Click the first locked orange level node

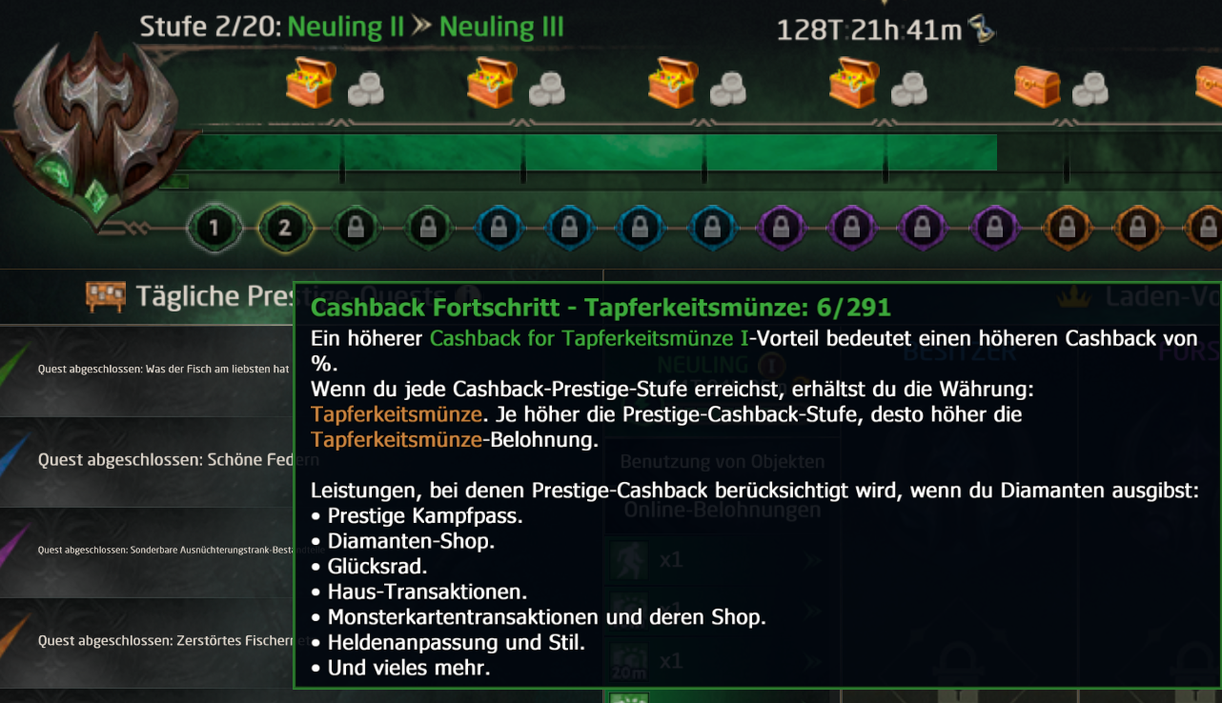click(x=1066, y=228)
